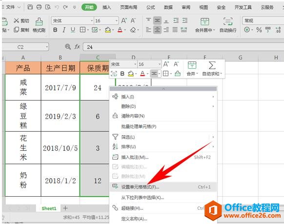Screen dimensions: 284x224
Task: Increase font size with ribbon A+ icon
Action: (124, 20)
